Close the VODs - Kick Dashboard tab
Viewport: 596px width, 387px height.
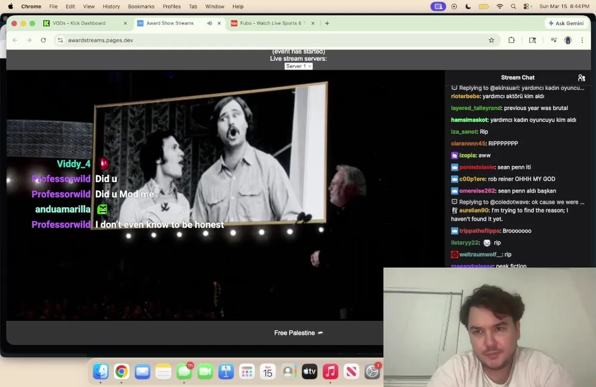click(125, 23)
